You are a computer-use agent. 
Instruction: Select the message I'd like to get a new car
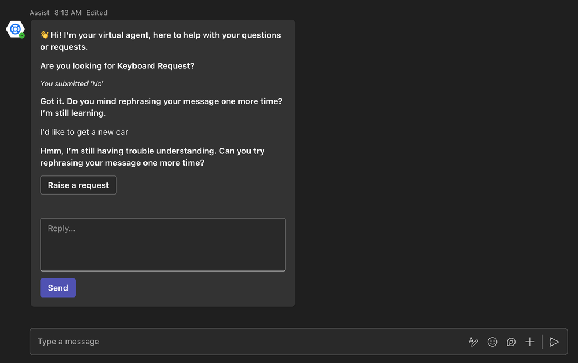(x=84, y=132)
